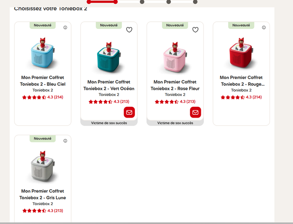Jump to second grey progress step dot
The image size is (293, 224).
pos(169,2)
